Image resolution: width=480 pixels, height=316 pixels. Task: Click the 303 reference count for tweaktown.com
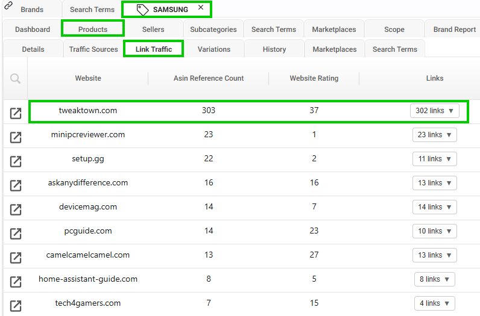tap(209, 110)
